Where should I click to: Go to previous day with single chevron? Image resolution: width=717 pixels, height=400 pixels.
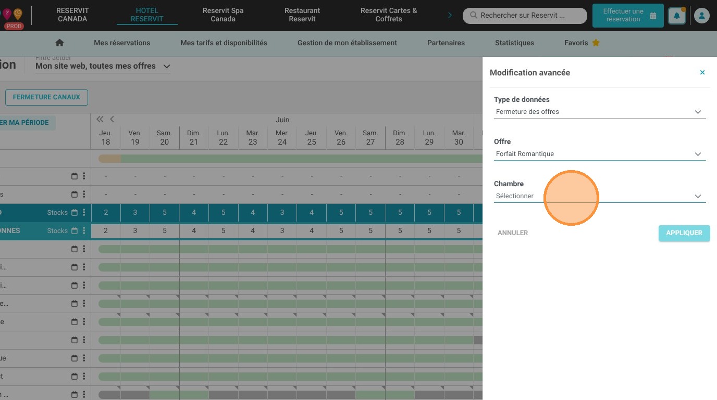[x=112, y=119]
